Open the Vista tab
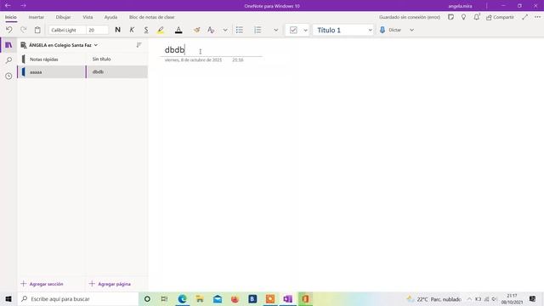The image size is (544, 306). pyautogui.click(x=88, y=17)
